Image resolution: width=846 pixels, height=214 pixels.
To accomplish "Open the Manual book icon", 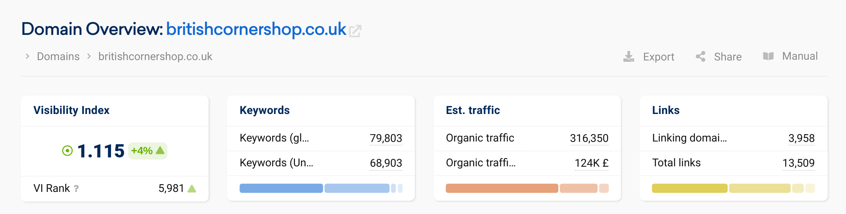I will [x=768, y=56].
